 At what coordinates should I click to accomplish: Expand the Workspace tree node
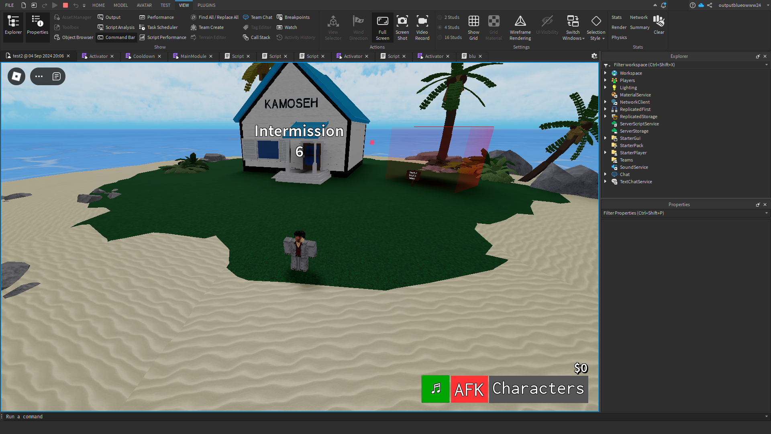click(605, 73)
